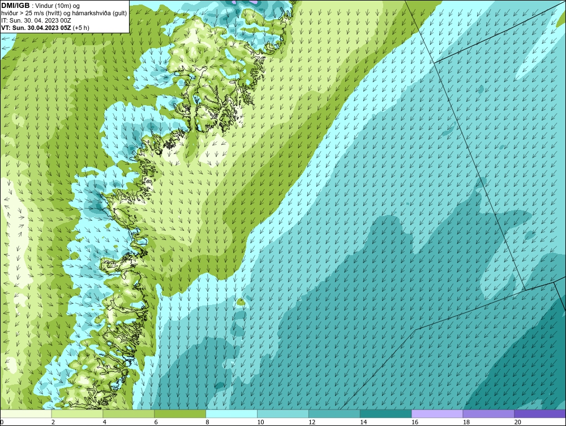
Task: Click the legend label '16'
Action: (x=415, y=422)
